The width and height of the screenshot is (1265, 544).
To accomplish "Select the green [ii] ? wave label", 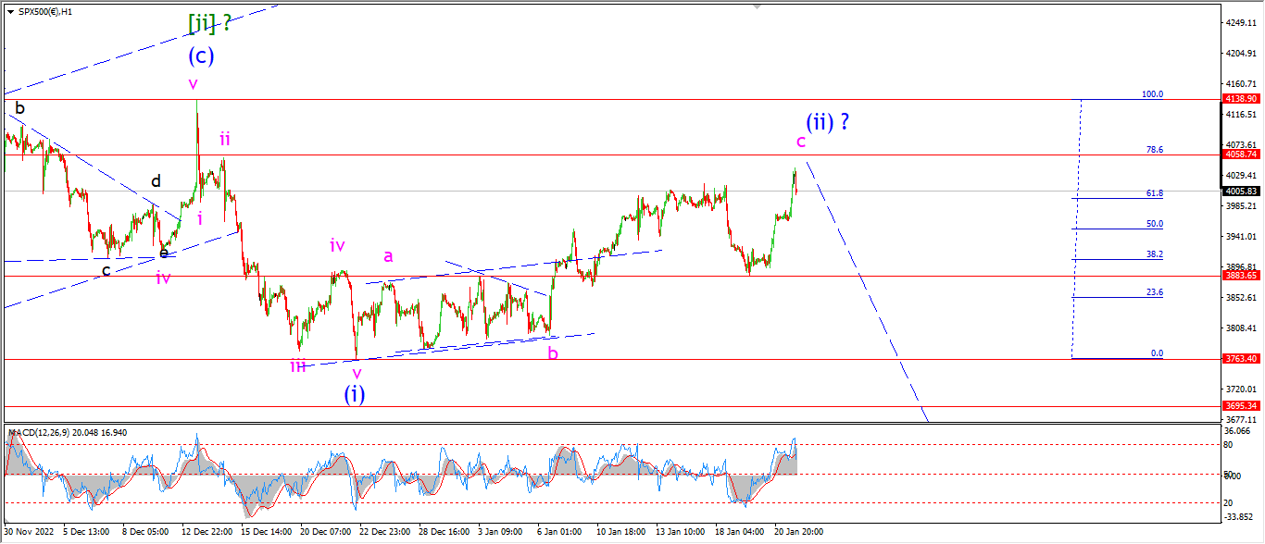I will pyautogui.click(x=208, y=22).
